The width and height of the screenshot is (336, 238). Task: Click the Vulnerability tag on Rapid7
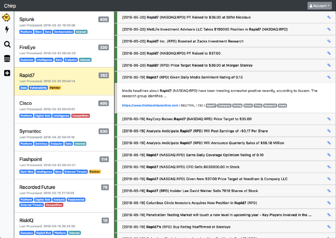[38, 88]
